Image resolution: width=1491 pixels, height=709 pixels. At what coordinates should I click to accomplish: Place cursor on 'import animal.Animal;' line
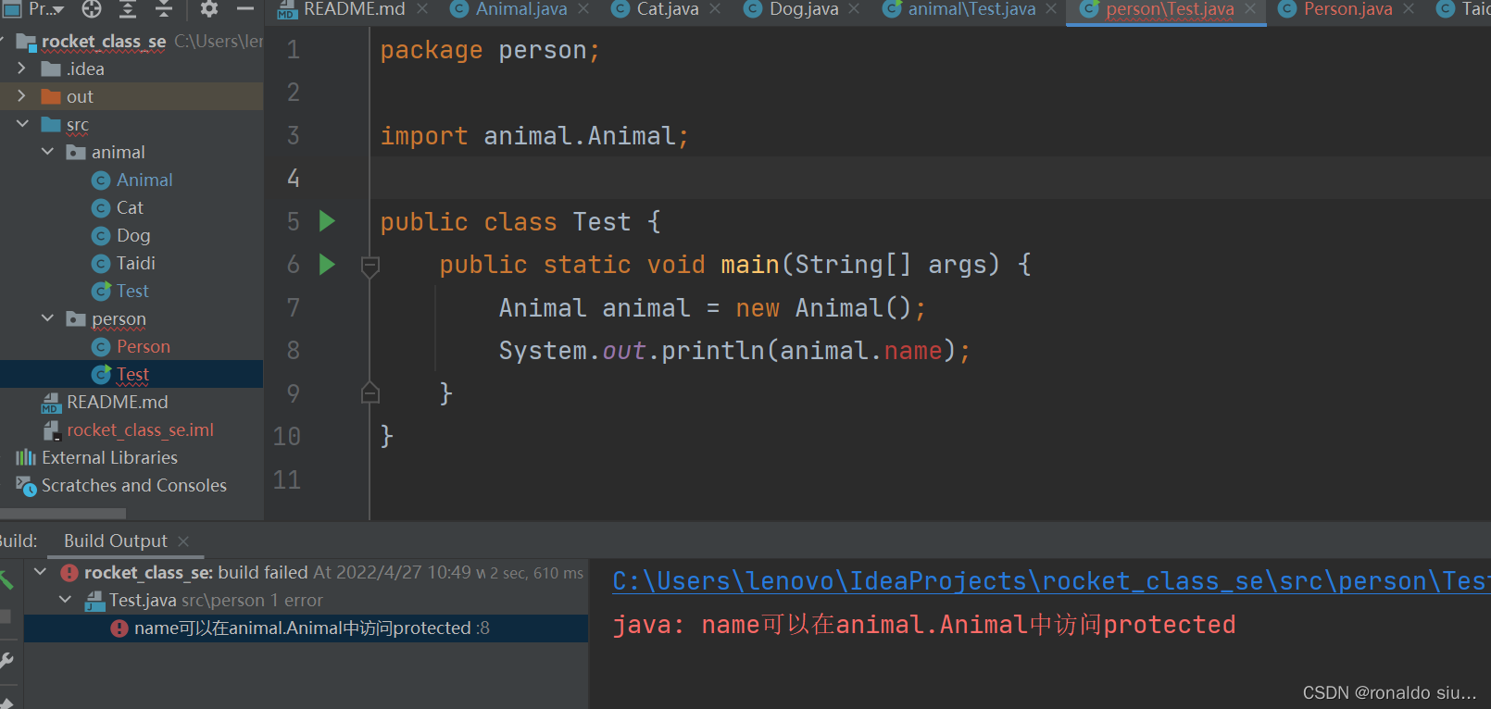coord(534,136)
